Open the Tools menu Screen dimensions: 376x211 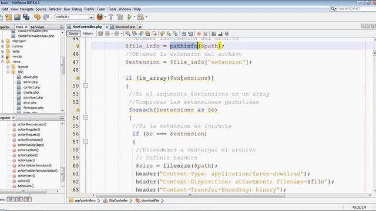tap(112, 9)
